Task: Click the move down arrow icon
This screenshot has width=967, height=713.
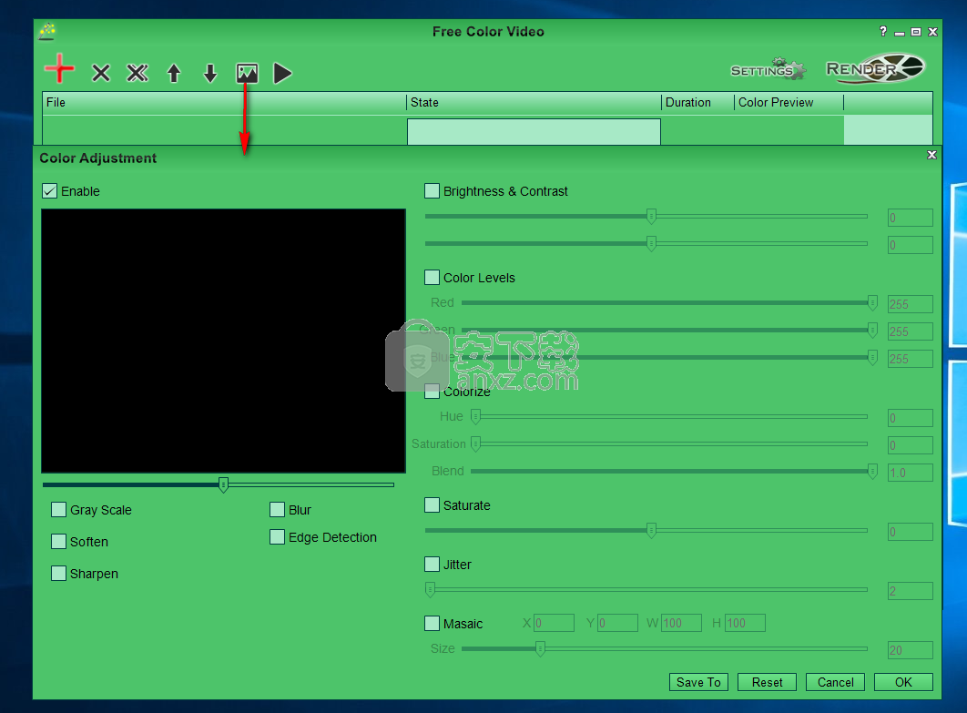Action: coord(210,74)
